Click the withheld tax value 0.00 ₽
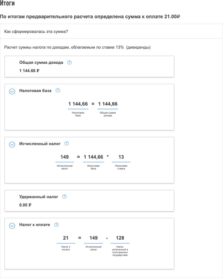223x278 pixels. tap(25, 205)
